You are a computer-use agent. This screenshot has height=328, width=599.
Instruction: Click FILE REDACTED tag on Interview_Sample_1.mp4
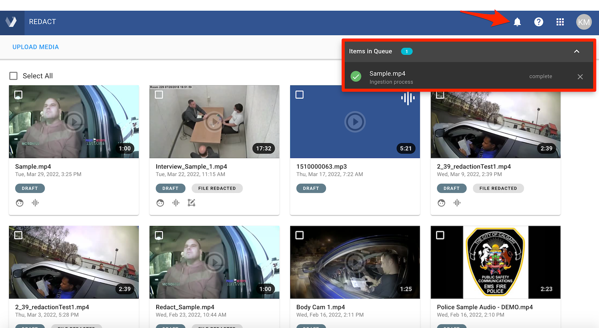(x=217, y=188)
